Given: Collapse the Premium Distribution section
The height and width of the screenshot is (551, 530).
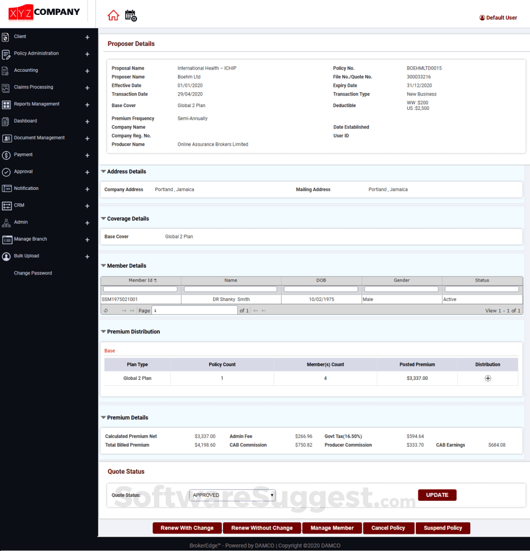Looking at the screenshot, I should pos(103,332).
